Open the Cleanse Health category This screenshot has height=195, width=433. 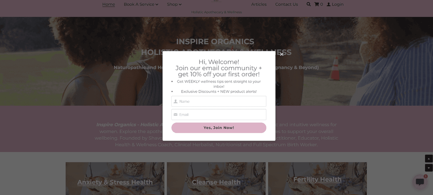[216, 182]
